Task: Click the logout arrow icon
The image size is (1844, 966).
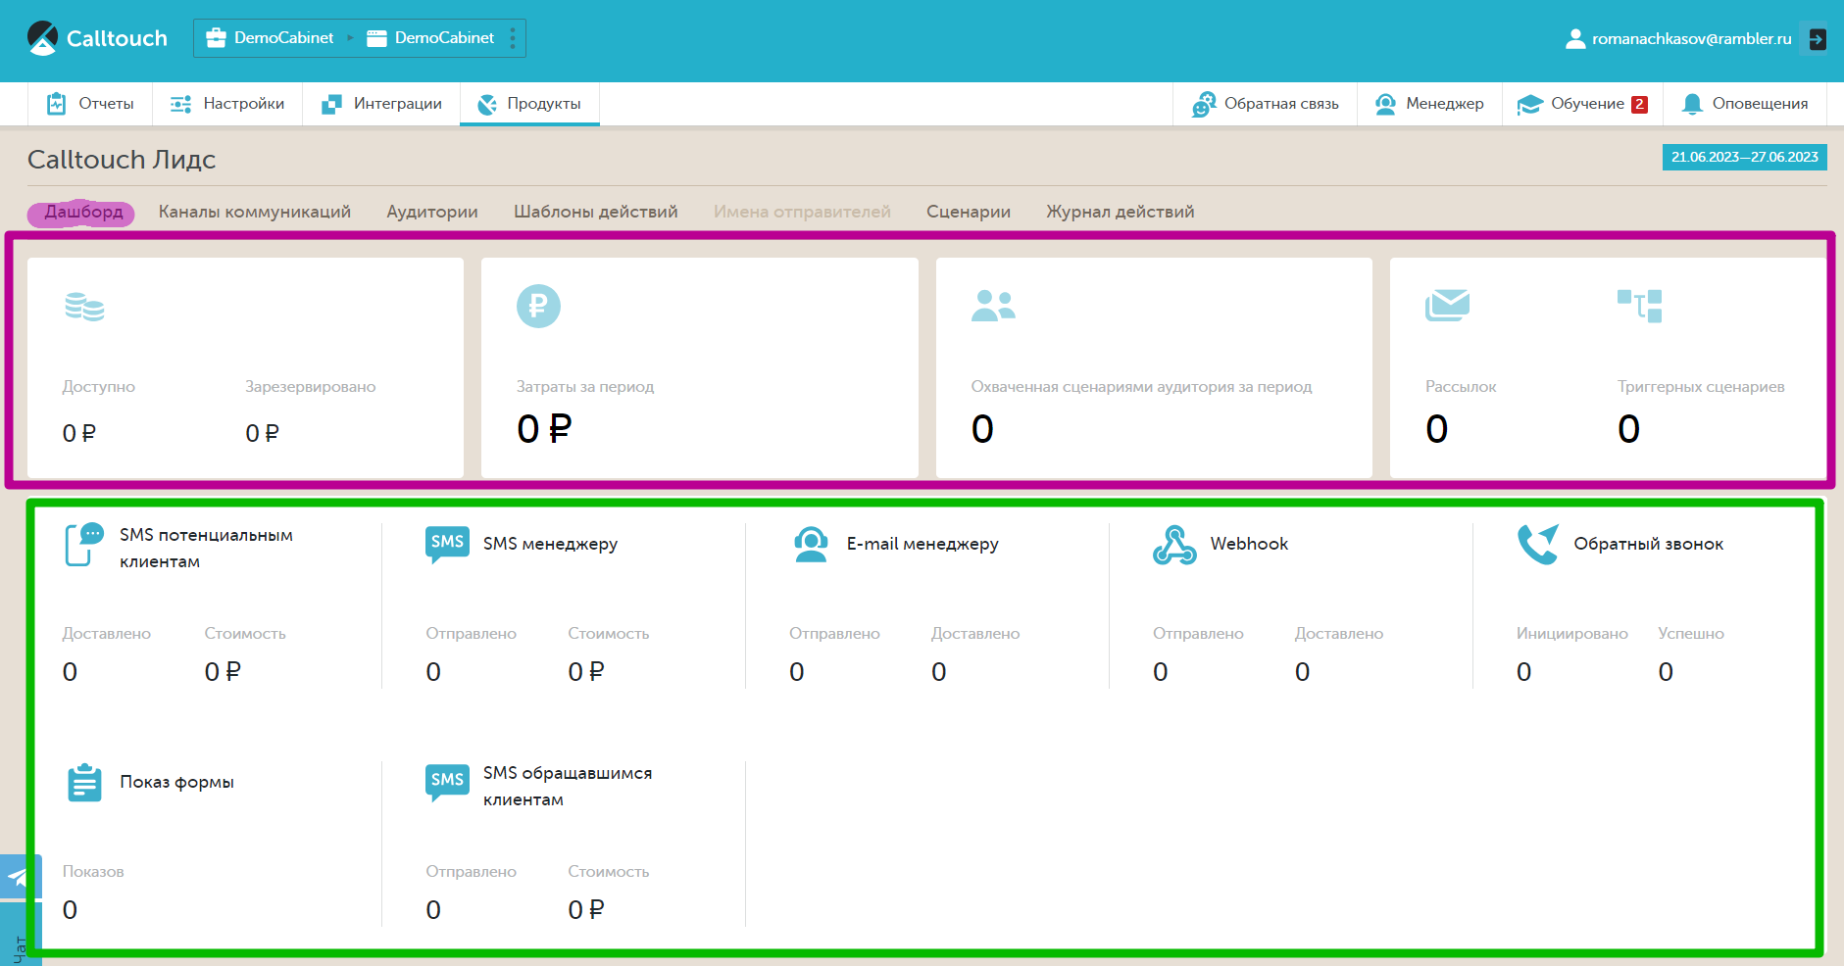Action: pos(1817,39)
